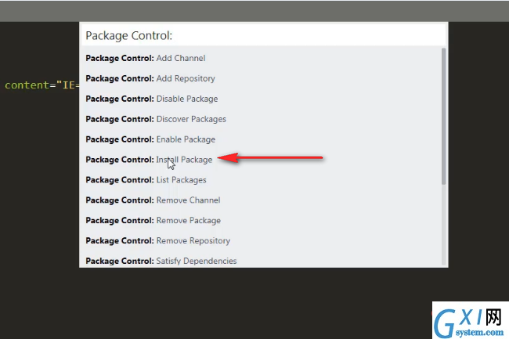Select Package Control: Add Repository
This screenshot has width=509, height=339.
tap(261, 78)
